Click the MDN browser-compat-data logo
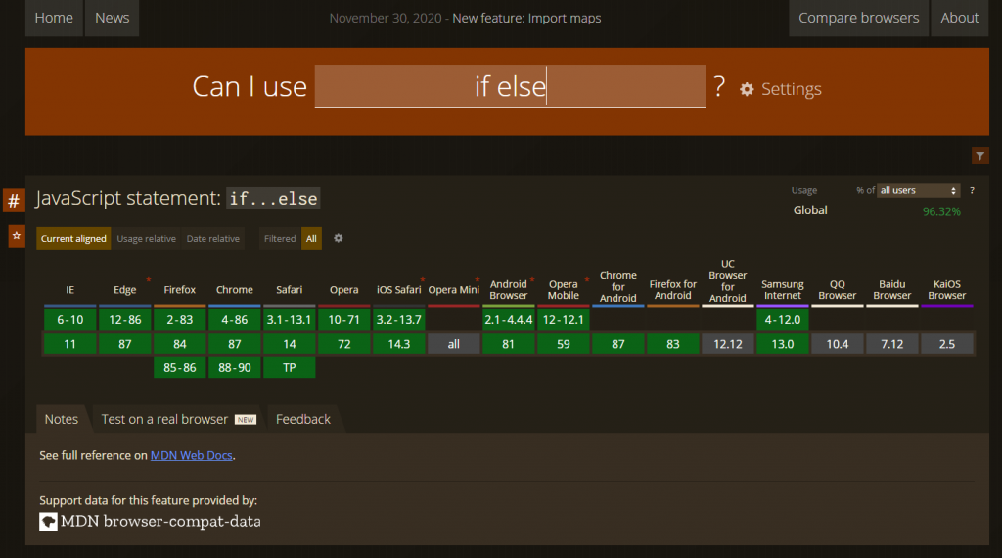The image size is (1002, 558). point(48,522)
